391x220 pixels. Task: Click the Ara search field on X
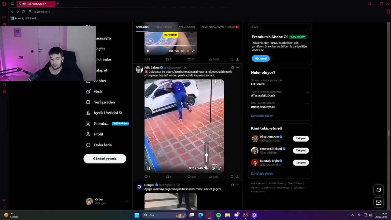pyautogui.click(x=280, y=27)
